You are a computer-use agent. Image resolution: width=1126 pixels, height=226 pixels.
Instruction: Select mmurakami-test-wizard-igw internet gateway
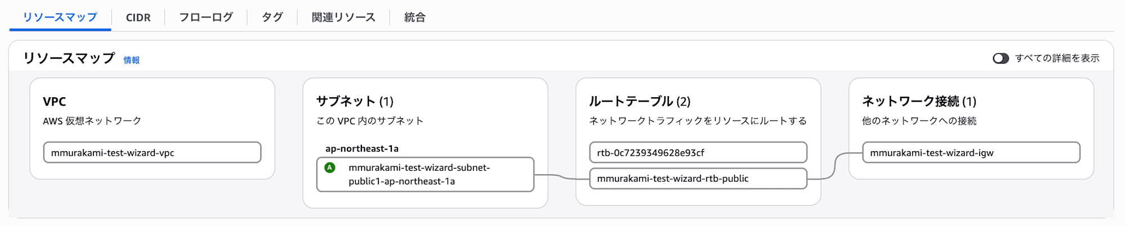971,152
